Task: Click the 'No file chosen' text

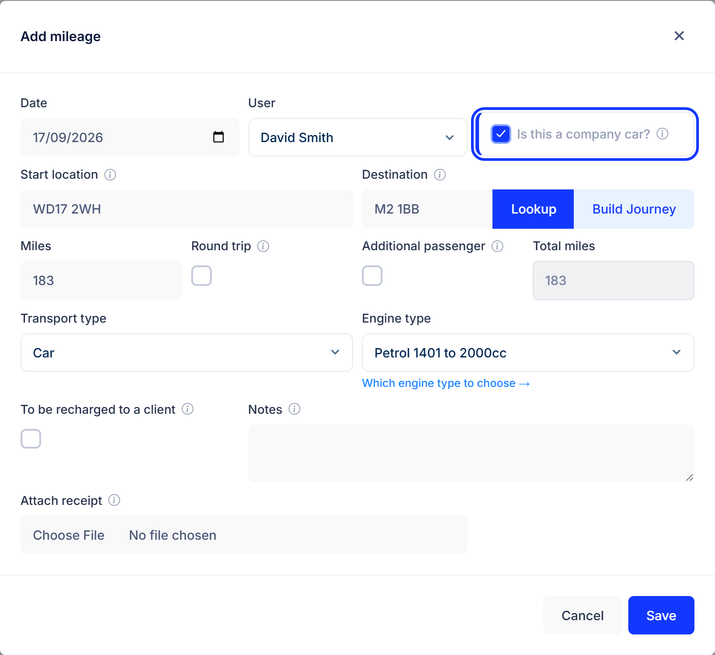Action: 172,535
